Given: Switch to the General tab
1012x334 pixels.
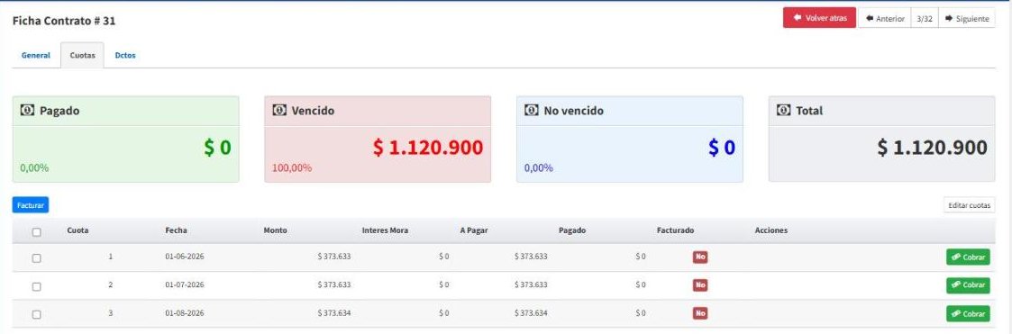Looking at the screenshot, I should (35, 56).
